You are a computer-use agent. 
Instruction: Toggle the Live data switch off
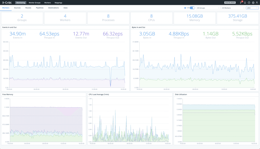point(192,8)
